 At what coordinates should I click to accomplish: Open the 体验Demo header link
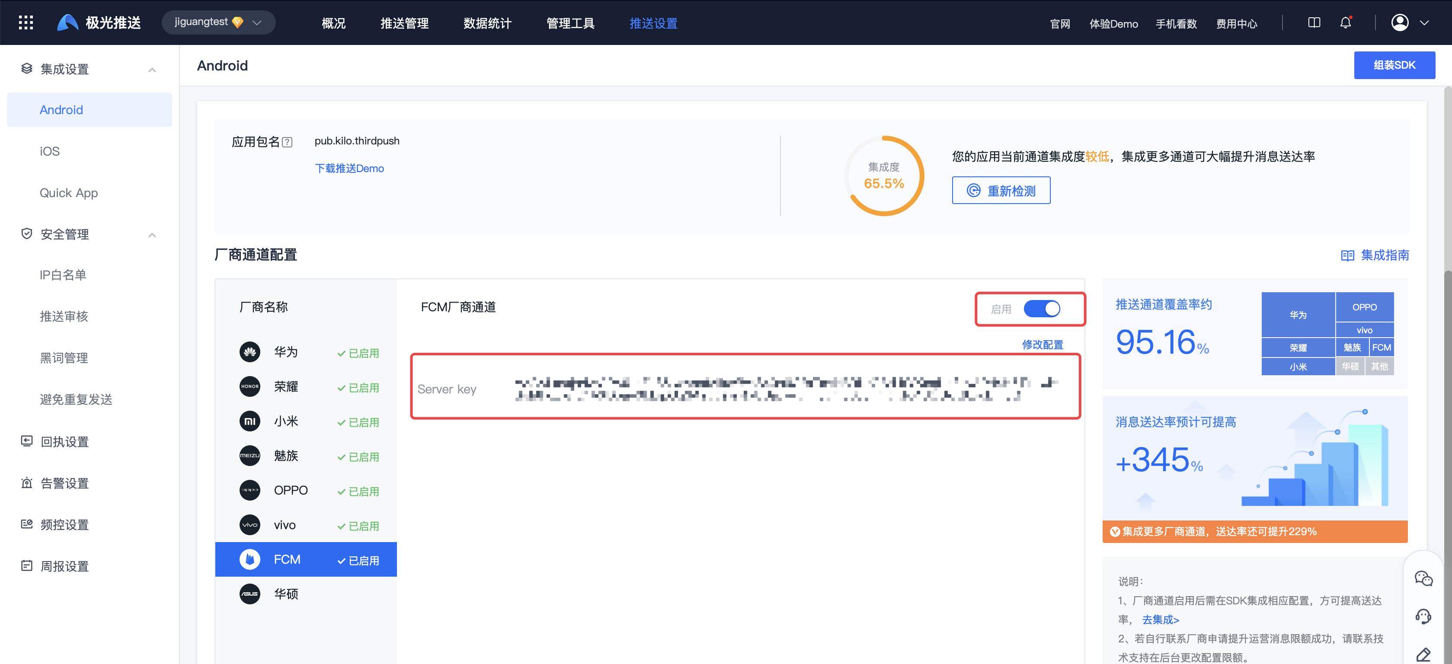[1113, 24]
